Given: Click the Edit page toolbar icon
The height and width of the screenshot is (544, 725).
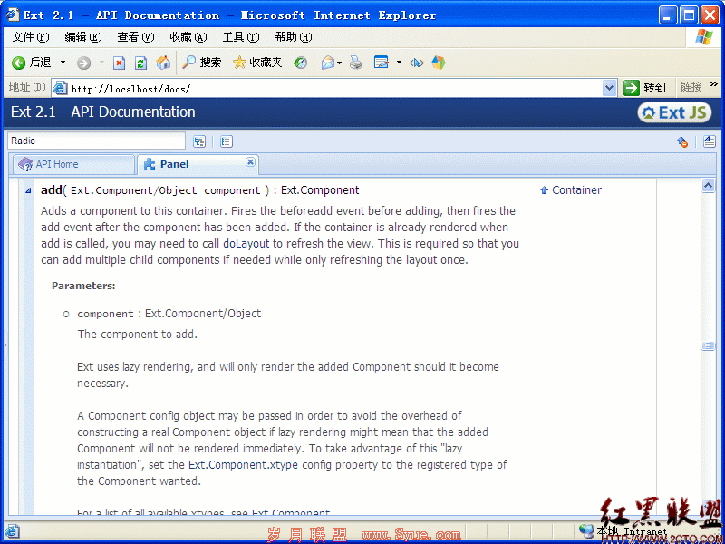Looking at the screenshot, I should (381, 63).
